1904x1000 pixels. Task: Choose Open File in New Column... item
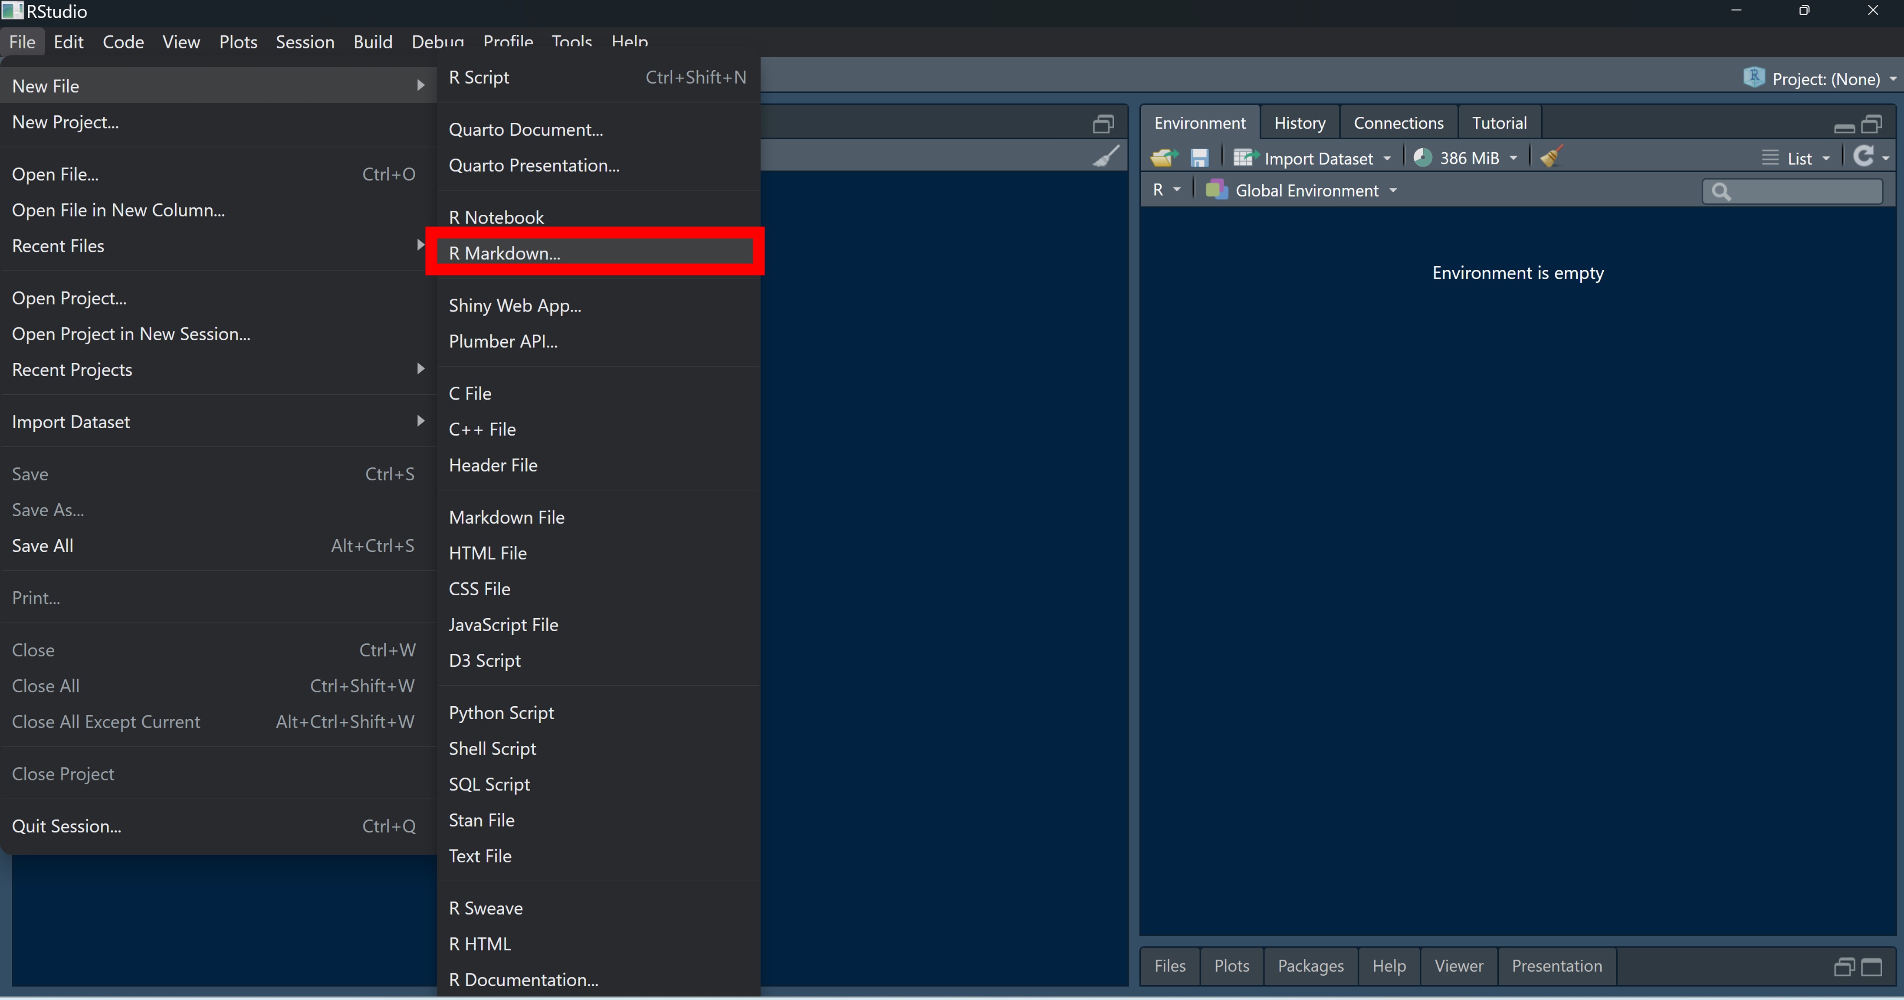218,210
